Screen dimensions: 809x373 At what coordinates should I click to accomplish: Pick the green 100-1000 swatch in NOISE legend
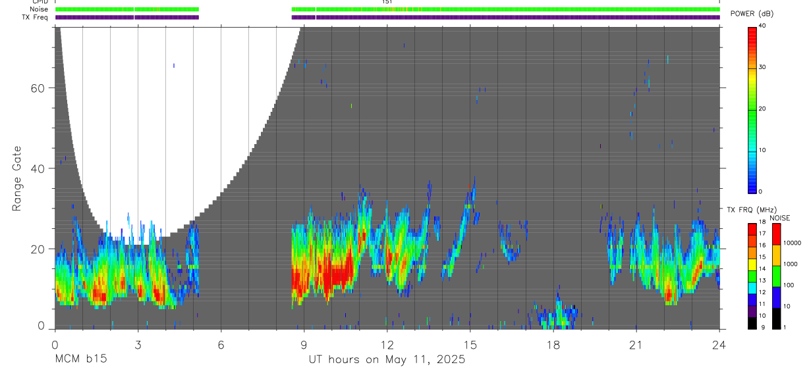coord(777,276)
